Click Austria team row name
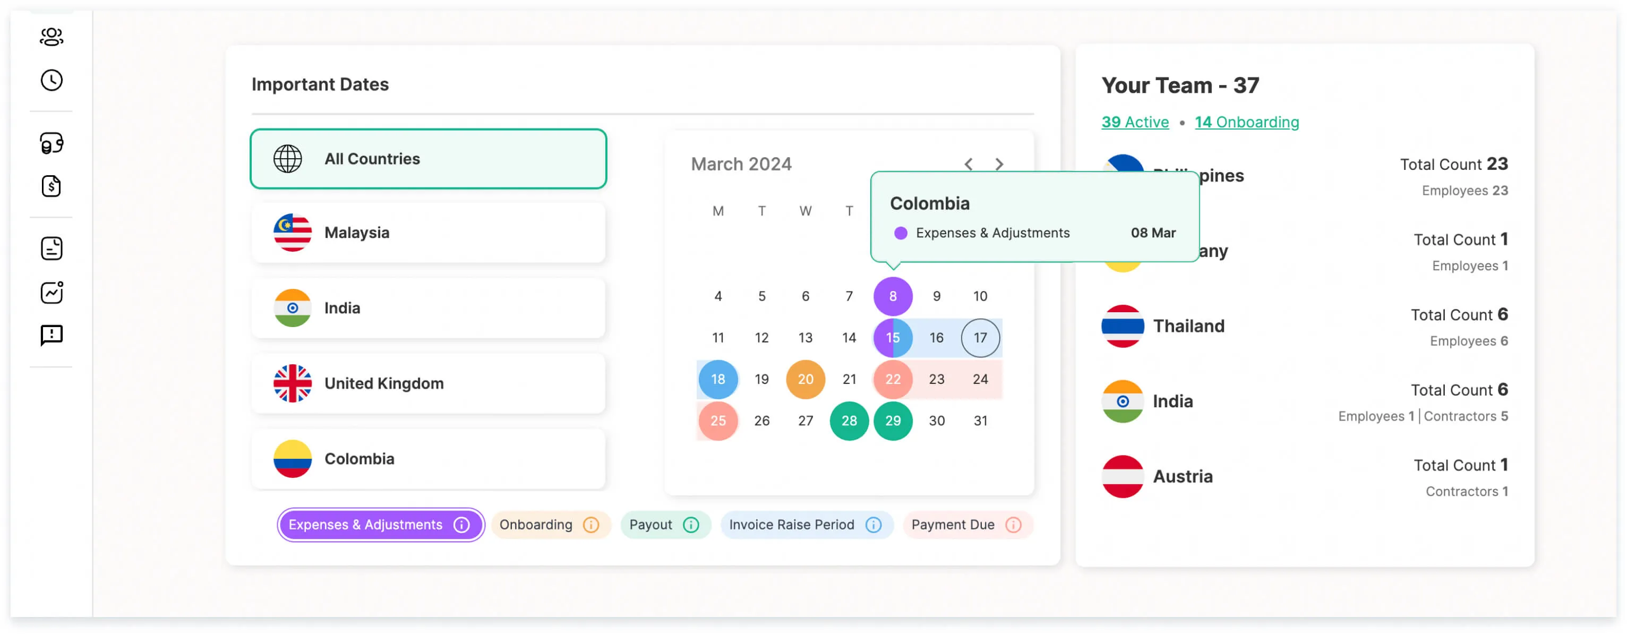The width and height of the screenshot is (1627, 634). (x=1183, y=477)
